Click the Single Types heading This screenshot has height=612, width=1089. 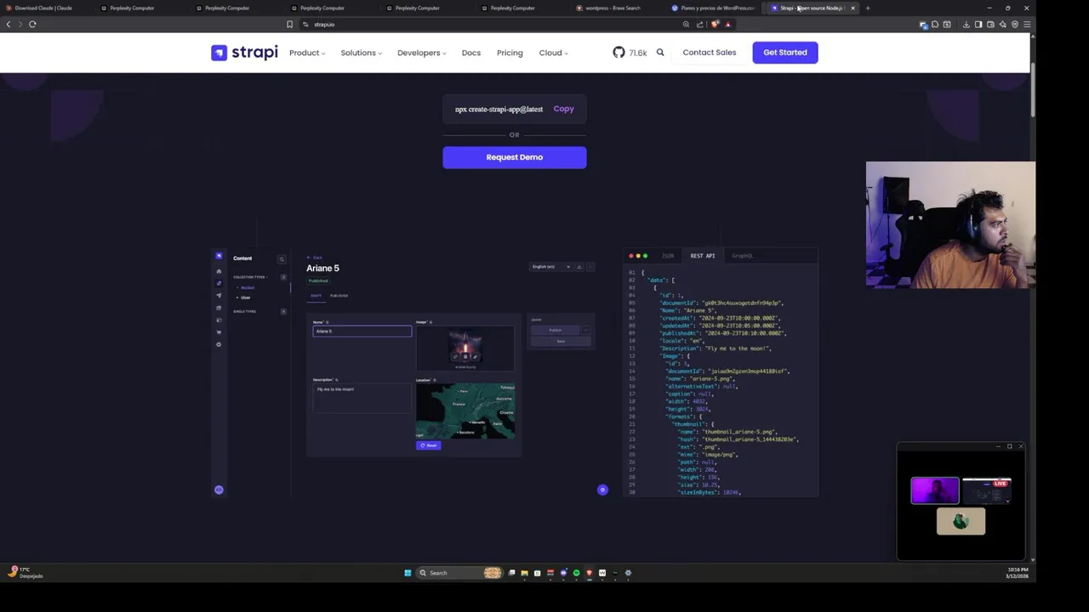tap(244, 311)
